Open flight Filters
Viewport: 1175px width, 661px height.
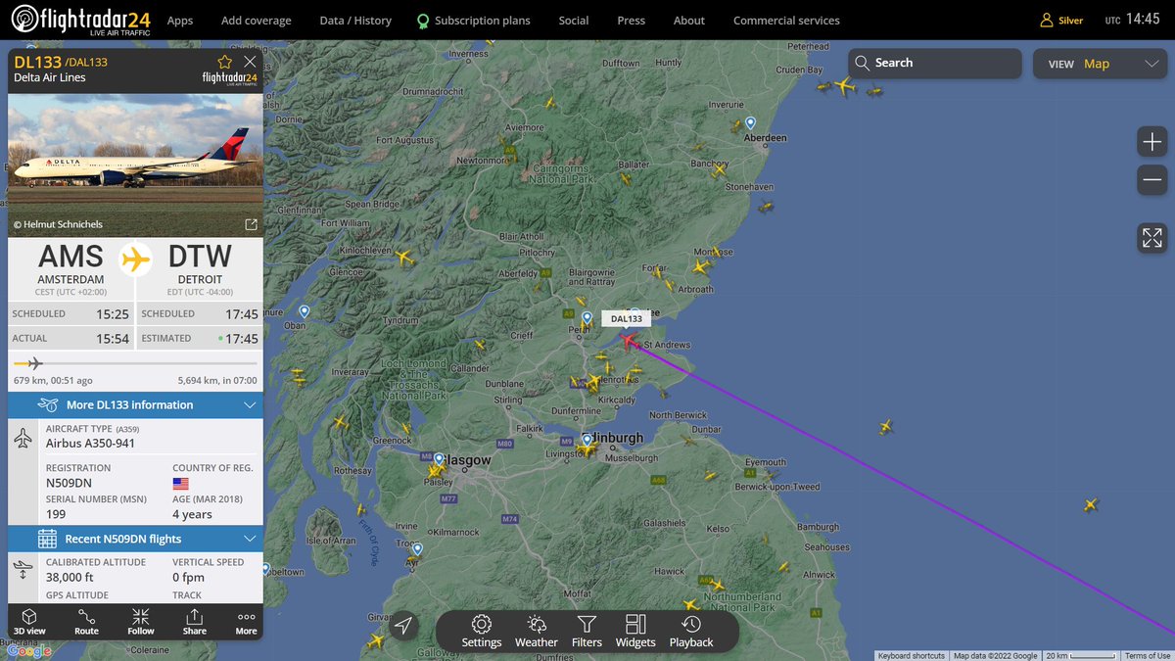pyautogui.click(x=587, y=632)
